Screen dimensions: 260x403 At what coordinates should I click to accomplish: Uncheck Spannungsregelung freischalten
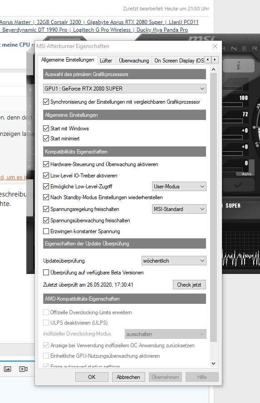(46, 209)
